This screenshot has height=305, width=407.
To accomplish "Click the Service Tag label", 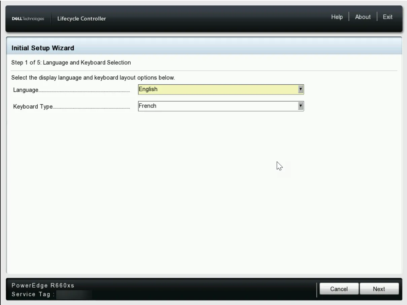I will point(32,294).
